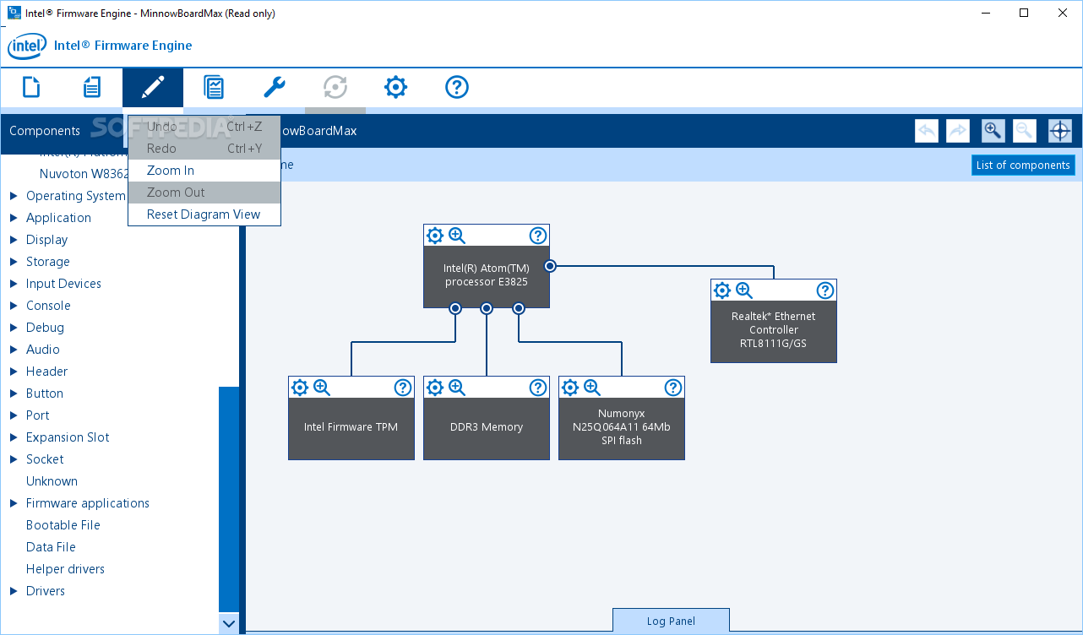Viewport: 1083px width, 635px height.
Task: Open help for Numonyx SPI flash node
Action: [x=673, y=388]
